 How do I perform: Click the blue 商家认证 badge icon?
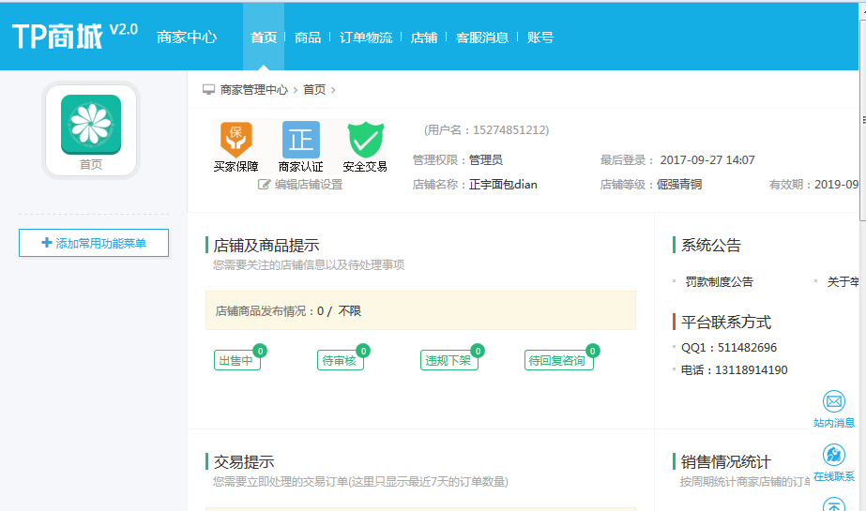[301, 140]
